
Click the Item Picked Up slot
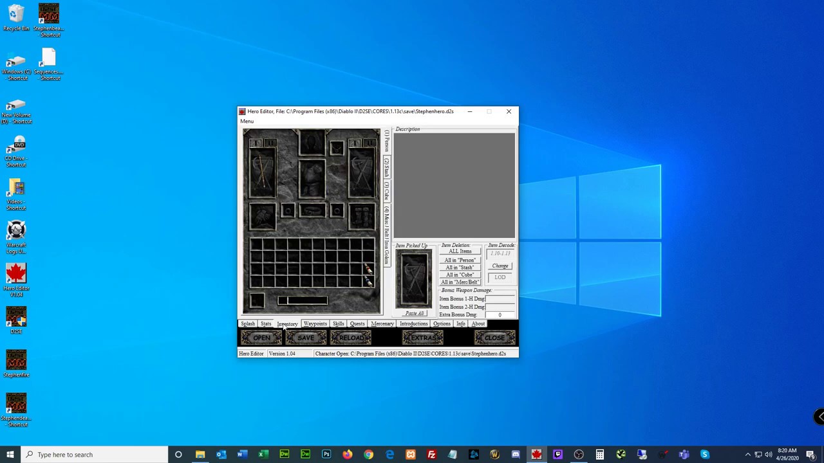click(x=413, y=279)
